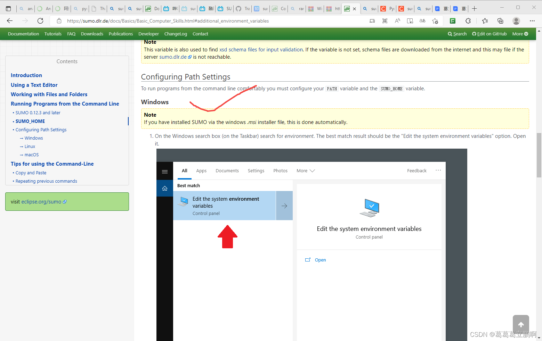Open the FAQ nav item
This screenshot has height=341, width=542.
71,34
